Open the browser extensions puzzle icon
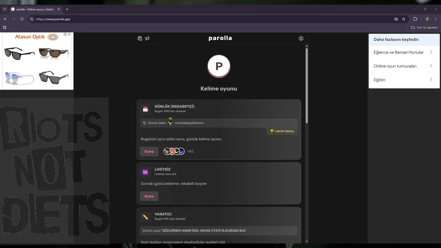441x248 pixels. point(415,19)
